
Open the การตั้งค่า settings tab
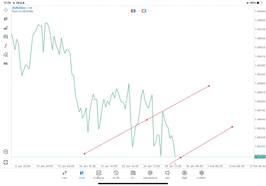[202, 174]
